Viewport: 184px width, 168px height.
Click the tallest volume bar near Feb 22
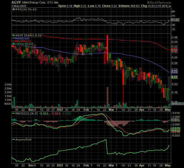107,98
